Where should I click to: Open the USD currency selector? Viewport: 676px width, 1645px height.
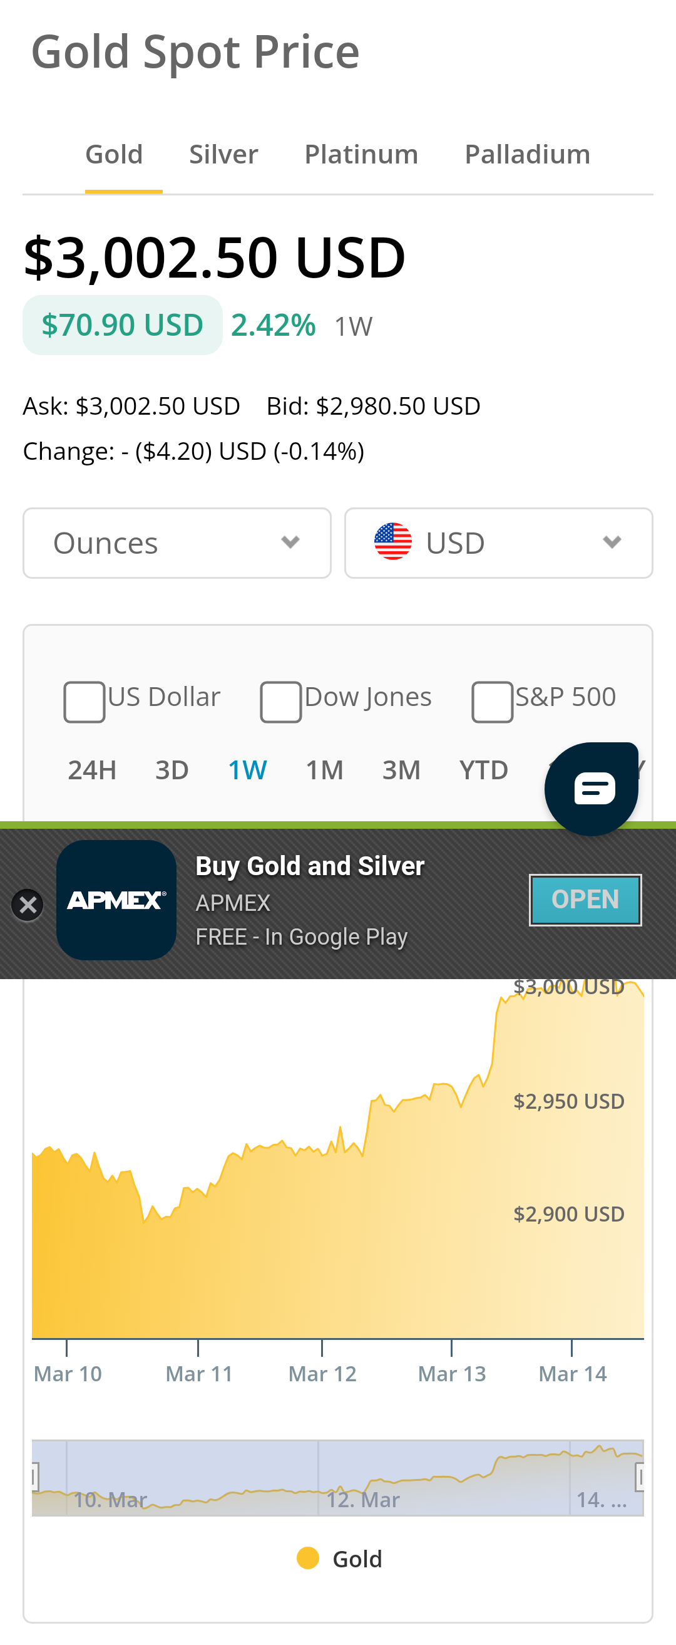[x=498, y=542]
